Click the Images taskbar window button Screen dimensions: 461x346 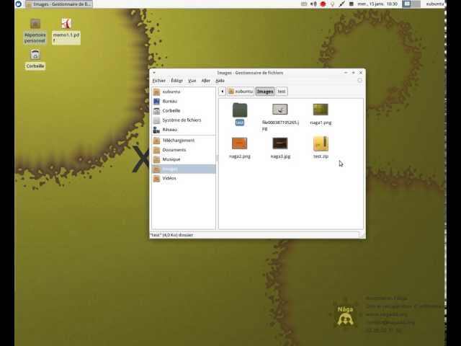click(59, 4)
